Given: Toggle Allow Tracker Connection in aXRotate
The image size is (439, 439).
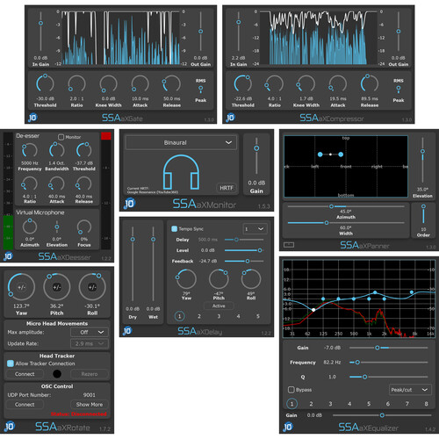Looking at the screenshot, I should pyautogui.click(x=11, y=363).
